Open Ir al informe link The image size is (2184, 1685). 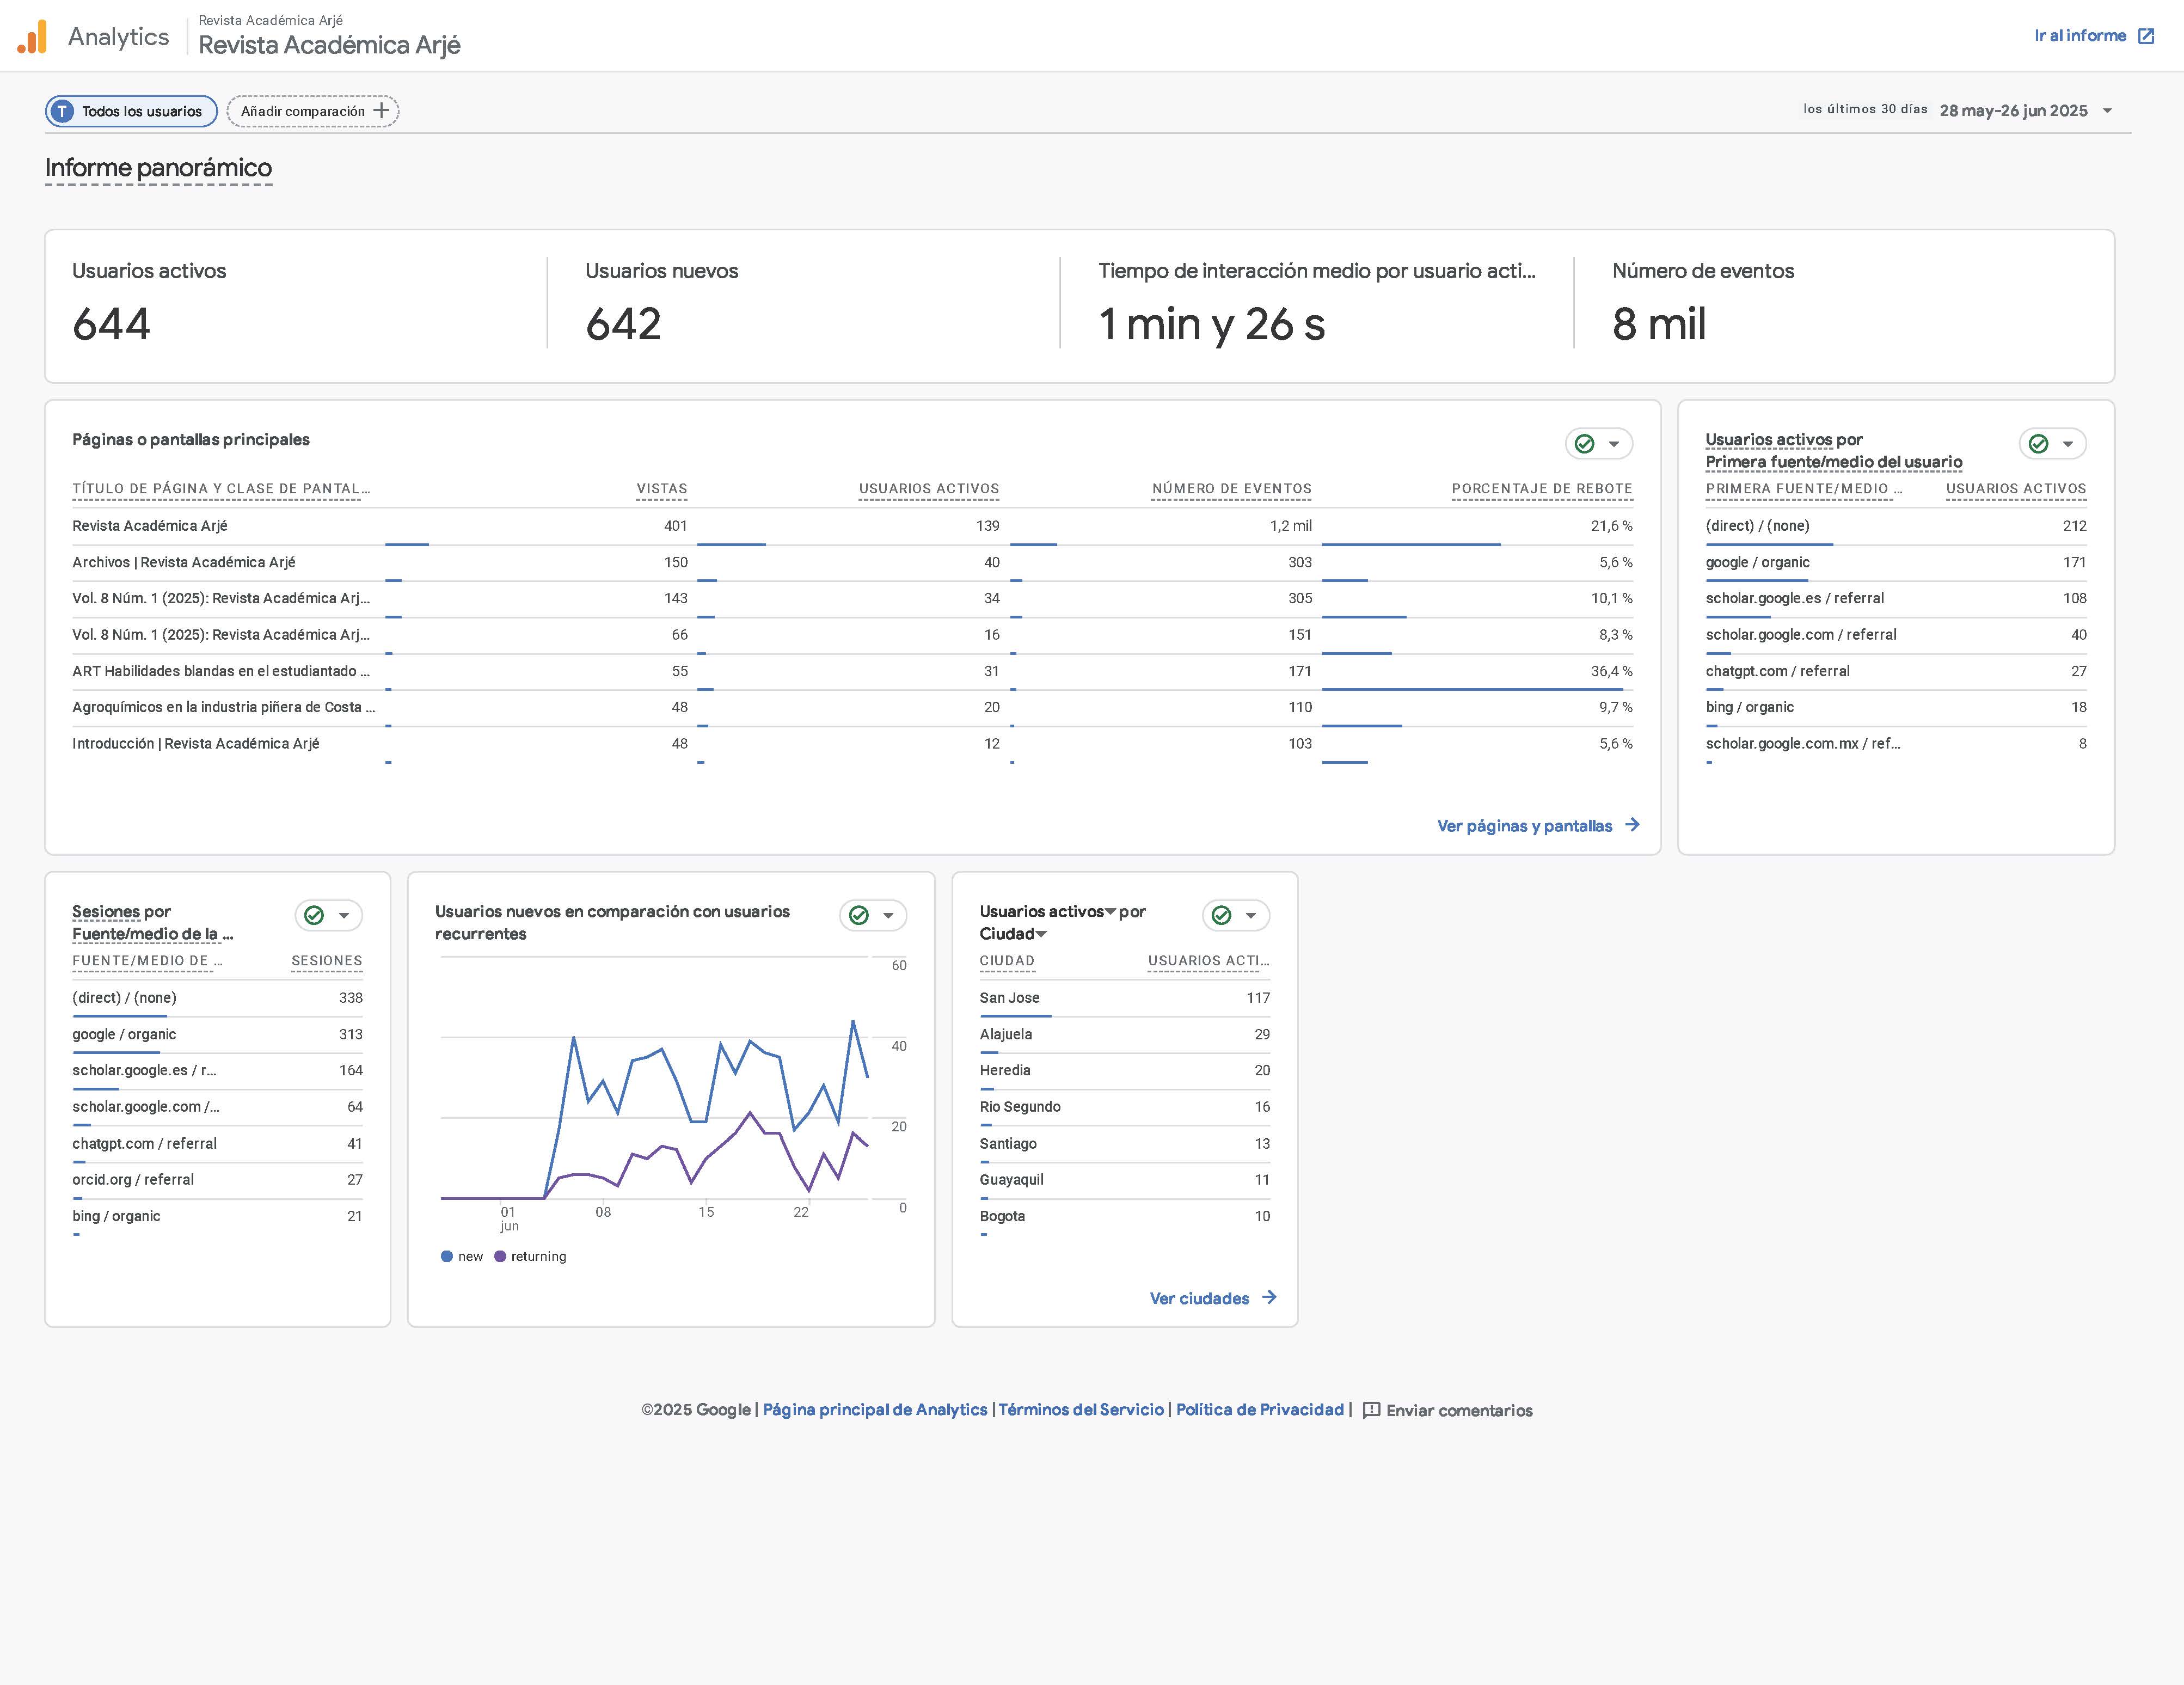tap(2094, 36)
